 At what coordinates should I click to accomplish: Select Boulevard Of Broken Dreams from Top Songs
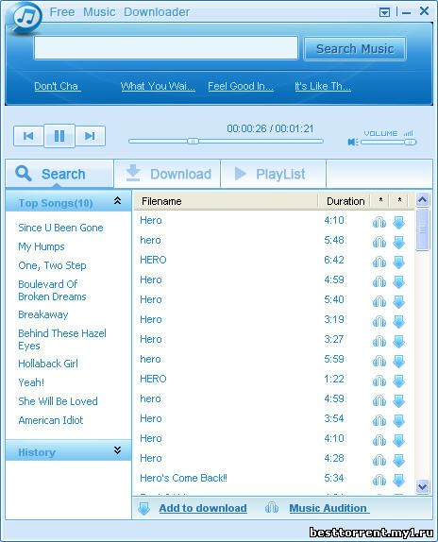[x=53, y=291]
